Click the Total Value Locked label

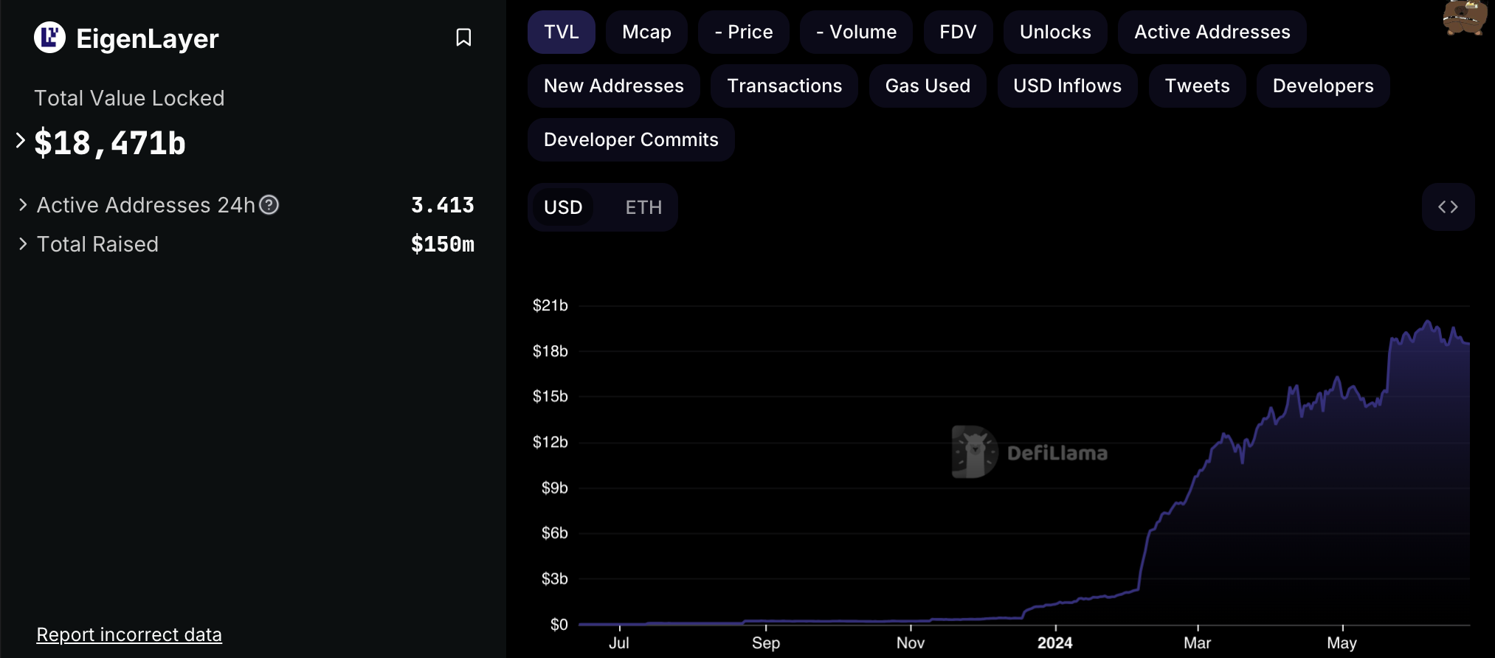point(129,98)
